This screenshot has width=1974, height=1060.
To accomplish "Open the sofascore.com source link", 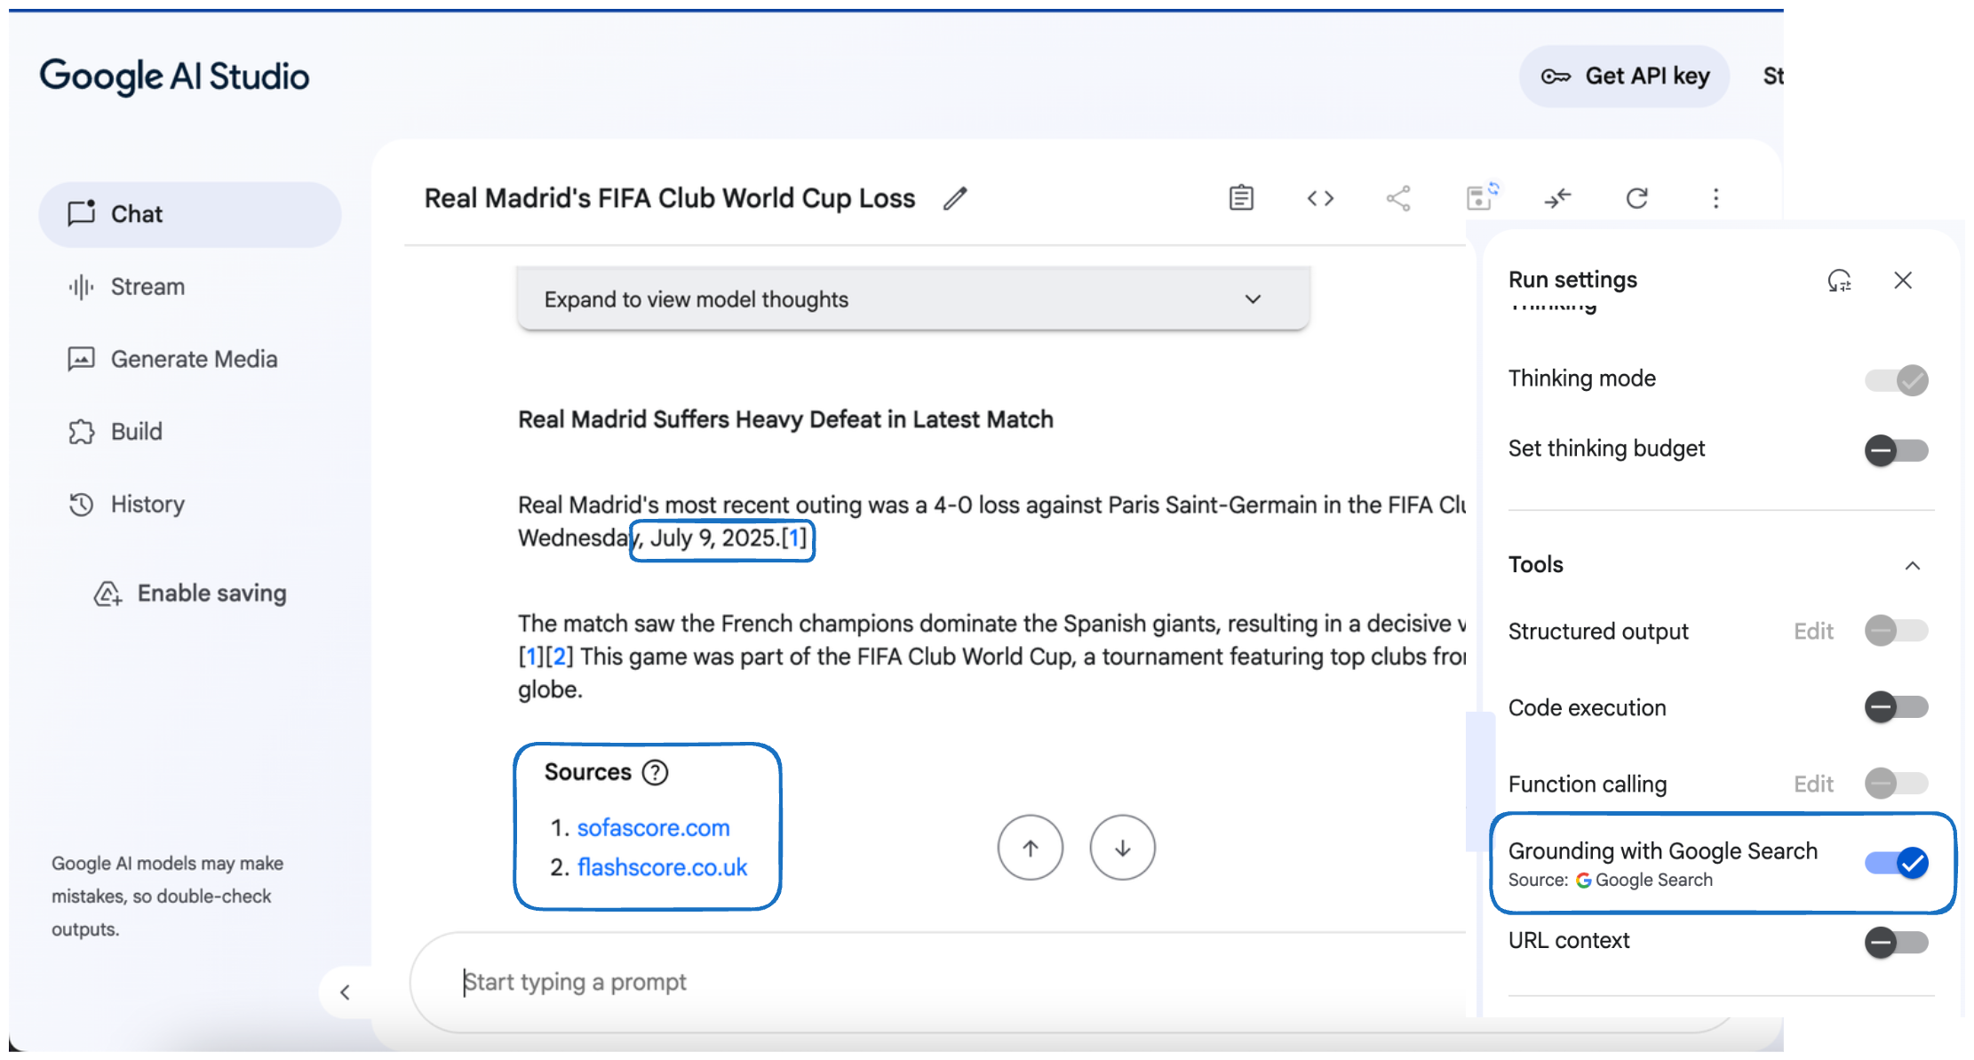I will 653,828.
